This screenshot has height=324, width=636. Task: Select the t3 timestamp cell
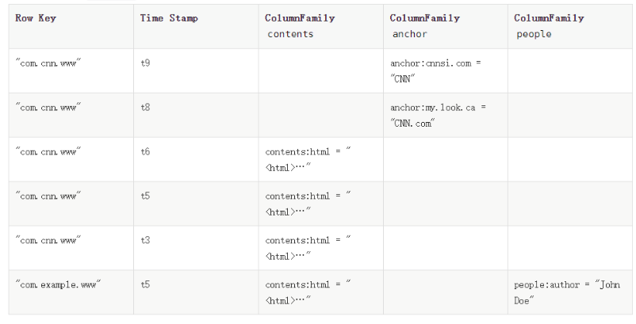(196, 248)
